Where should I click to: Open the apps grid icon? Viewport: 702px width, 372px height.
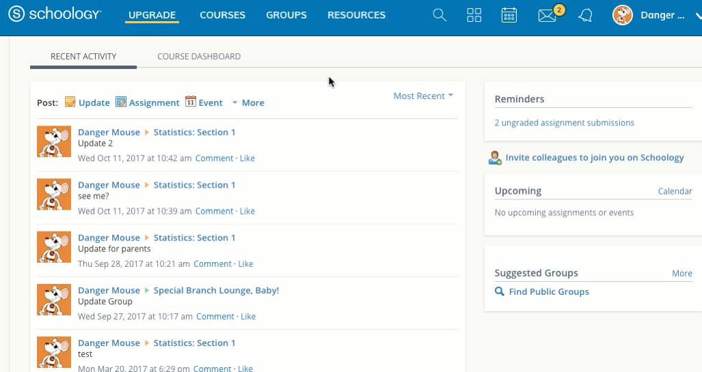click(474, 15)
